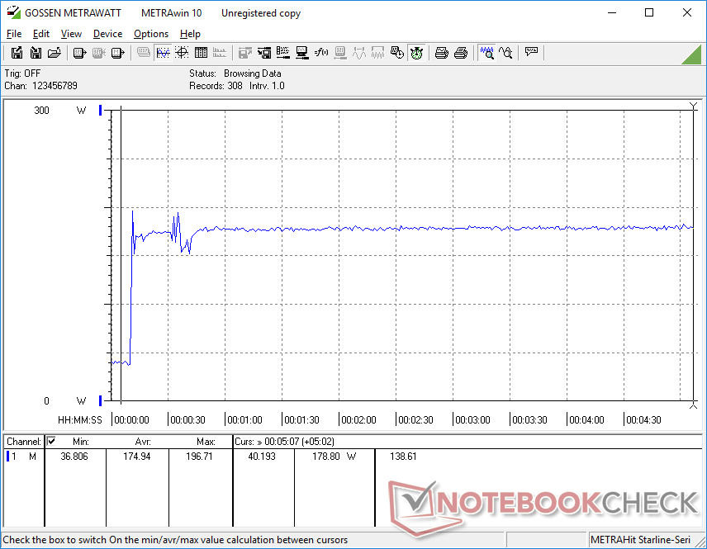
Task: Click the import-from-disk save icon
Action: click(x=36, y=53)
